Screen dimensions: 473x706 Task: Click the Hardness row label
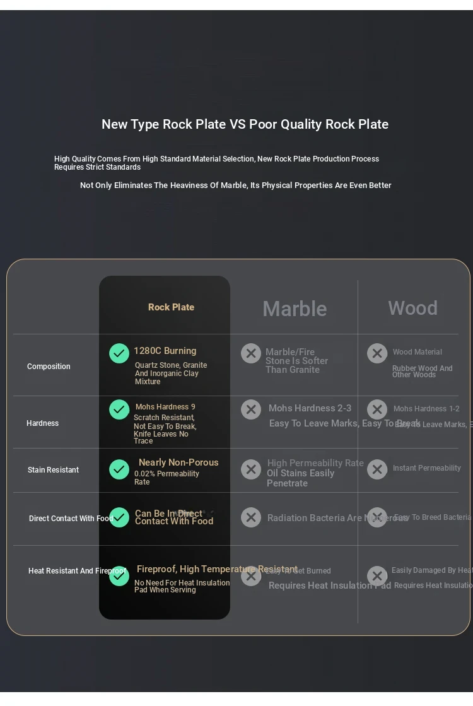pos(43,423)
